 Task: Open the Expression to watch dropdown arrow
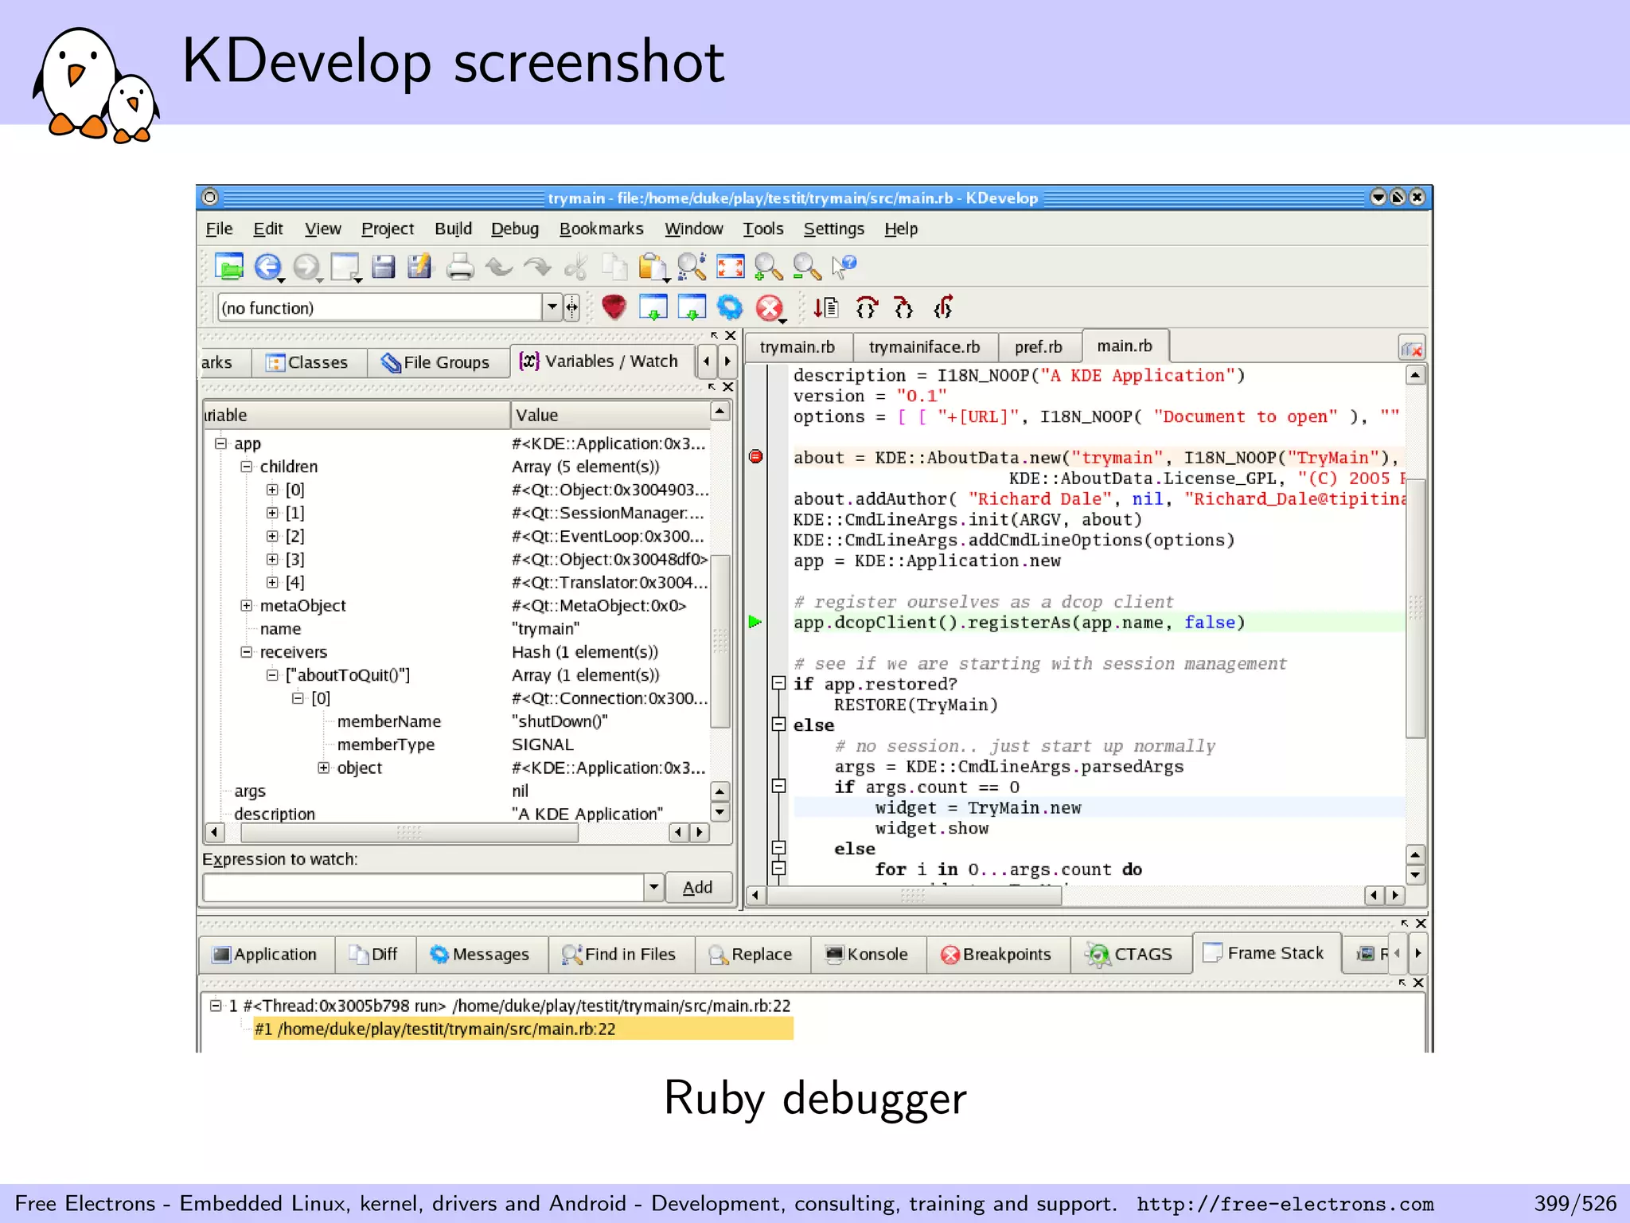(653, 887)
